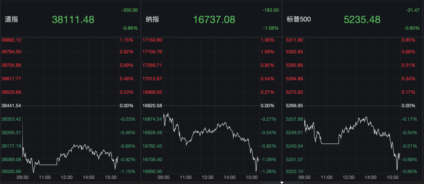
Task: Expand the small triangle at bottom center
Action: tap(281, 182)
